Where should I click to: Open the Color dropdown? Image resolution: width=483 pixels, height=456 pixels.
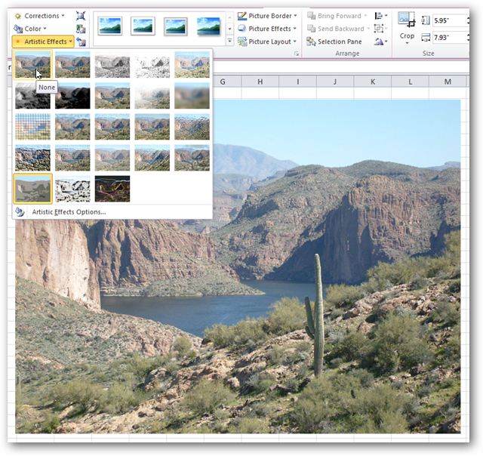30,29
